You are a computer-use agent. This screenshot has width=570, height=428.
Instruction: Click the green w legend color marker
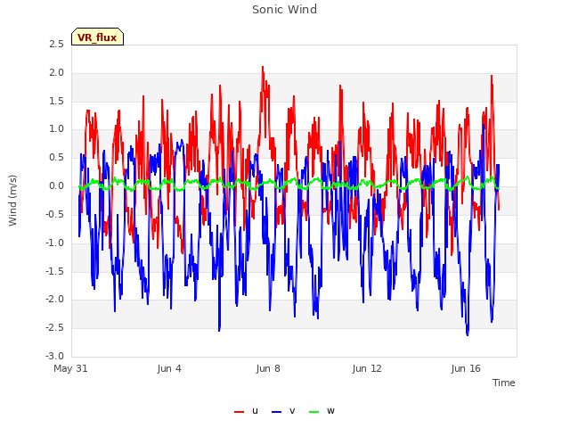click(x=313, y=412)
